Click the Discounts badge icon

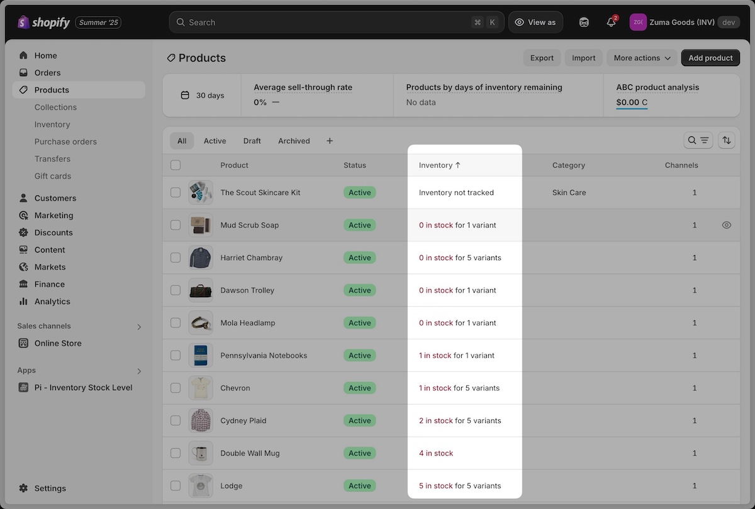click(x=23, y=233)
